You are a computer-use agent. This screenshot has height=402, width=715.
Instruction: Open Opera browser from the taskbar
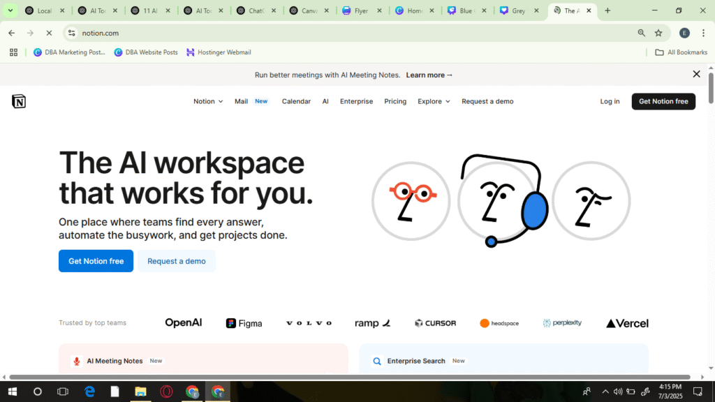166,392
